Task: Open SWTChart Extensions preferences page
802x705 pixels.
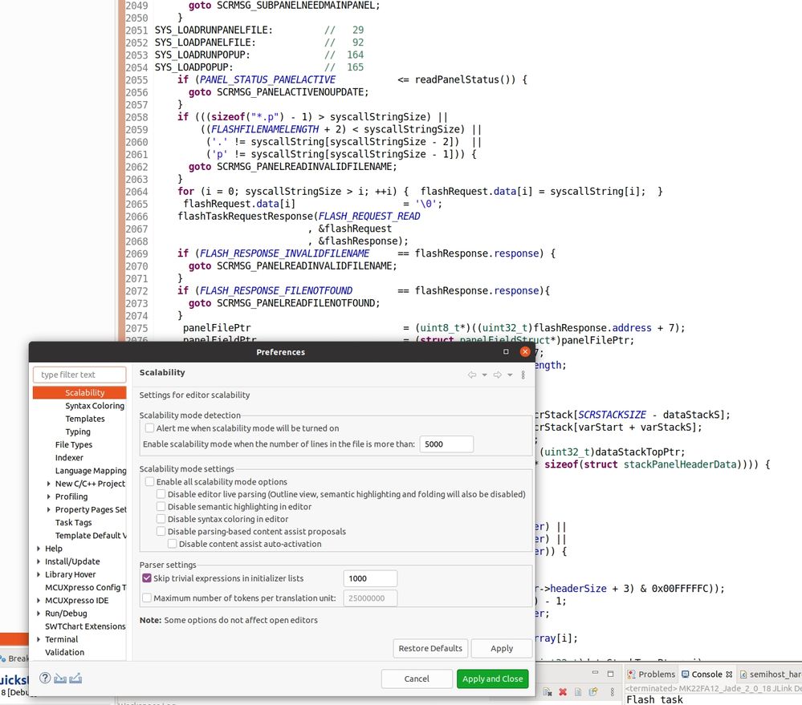Action: point(85,626)
